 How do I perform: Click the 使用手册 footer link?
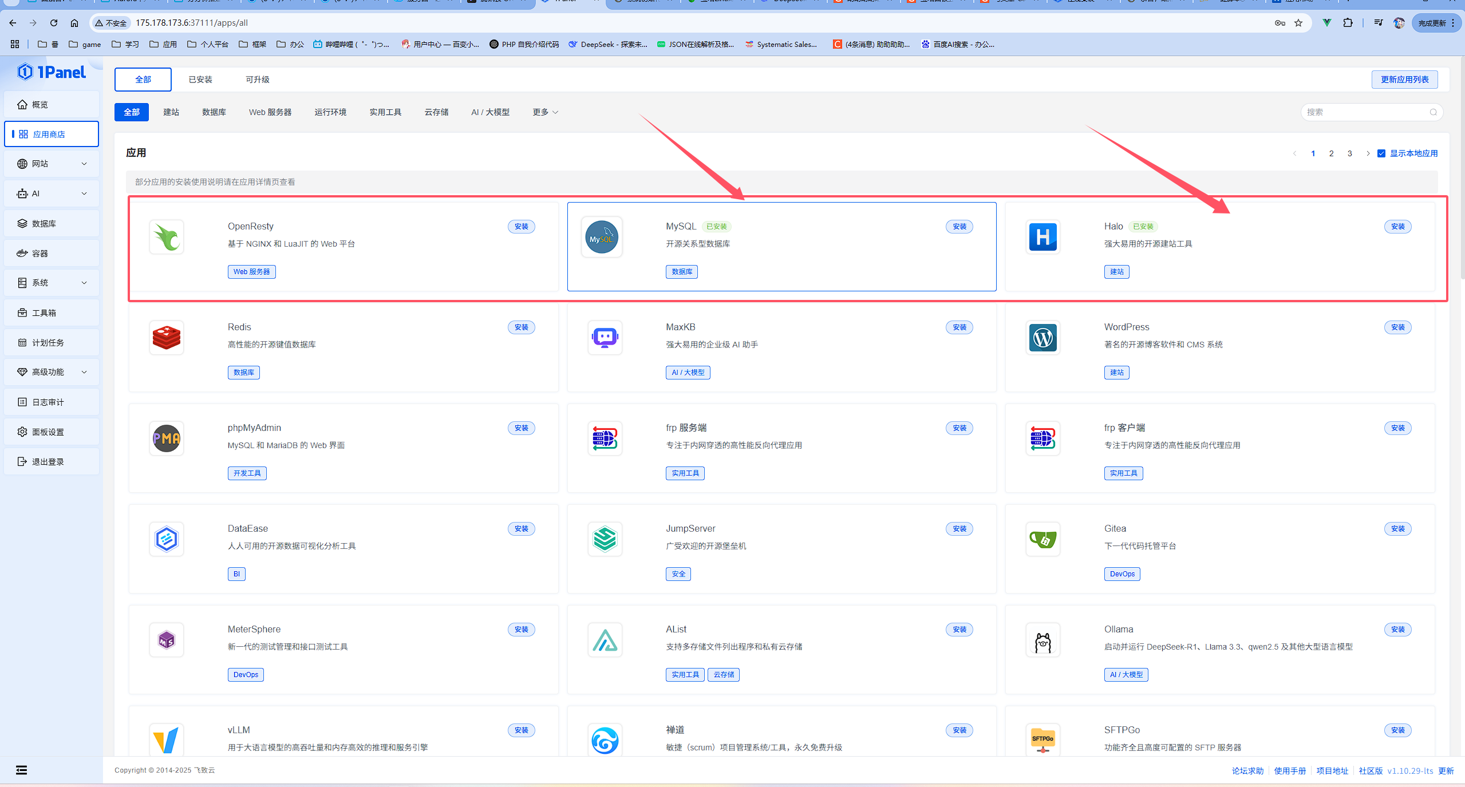point(1290,771)
